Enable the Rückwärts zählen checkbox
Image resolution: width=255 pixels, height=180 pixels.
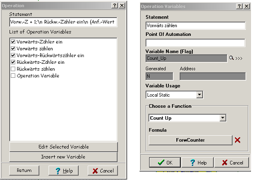[13, 69]
